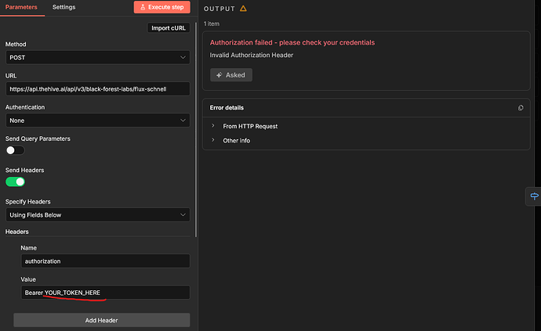Expand the From HTTP Request section
This screenshot has width=541, height=331.
click(249, 126)
